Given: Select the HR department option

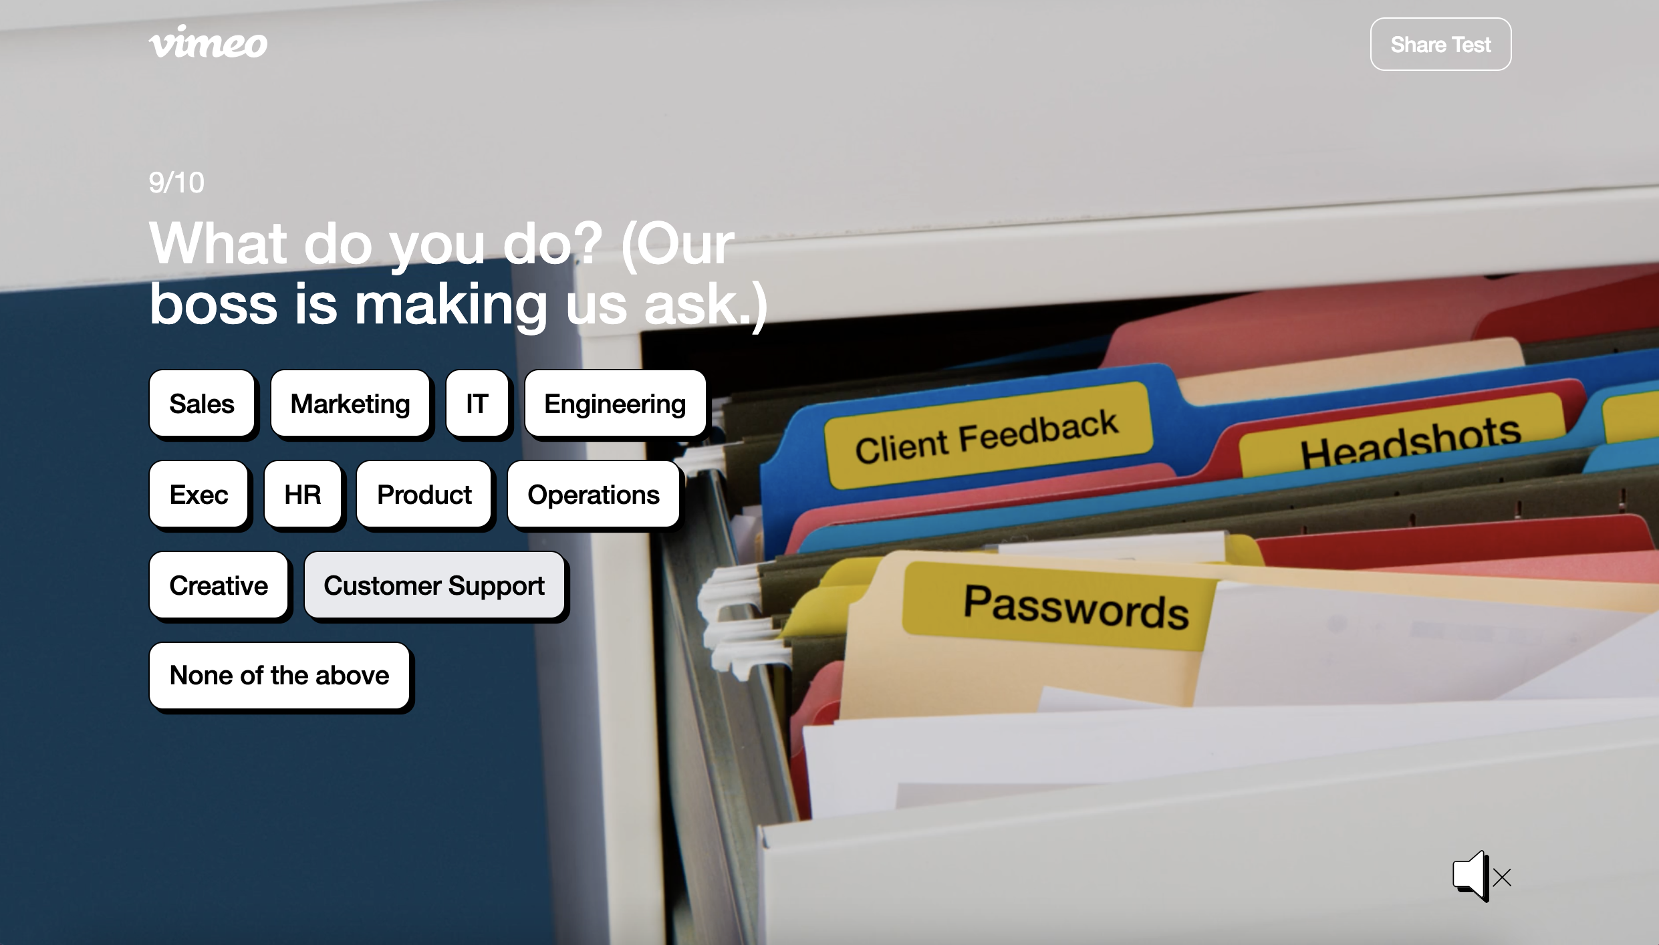Looking at the screenshot, I should click(302, 493).
